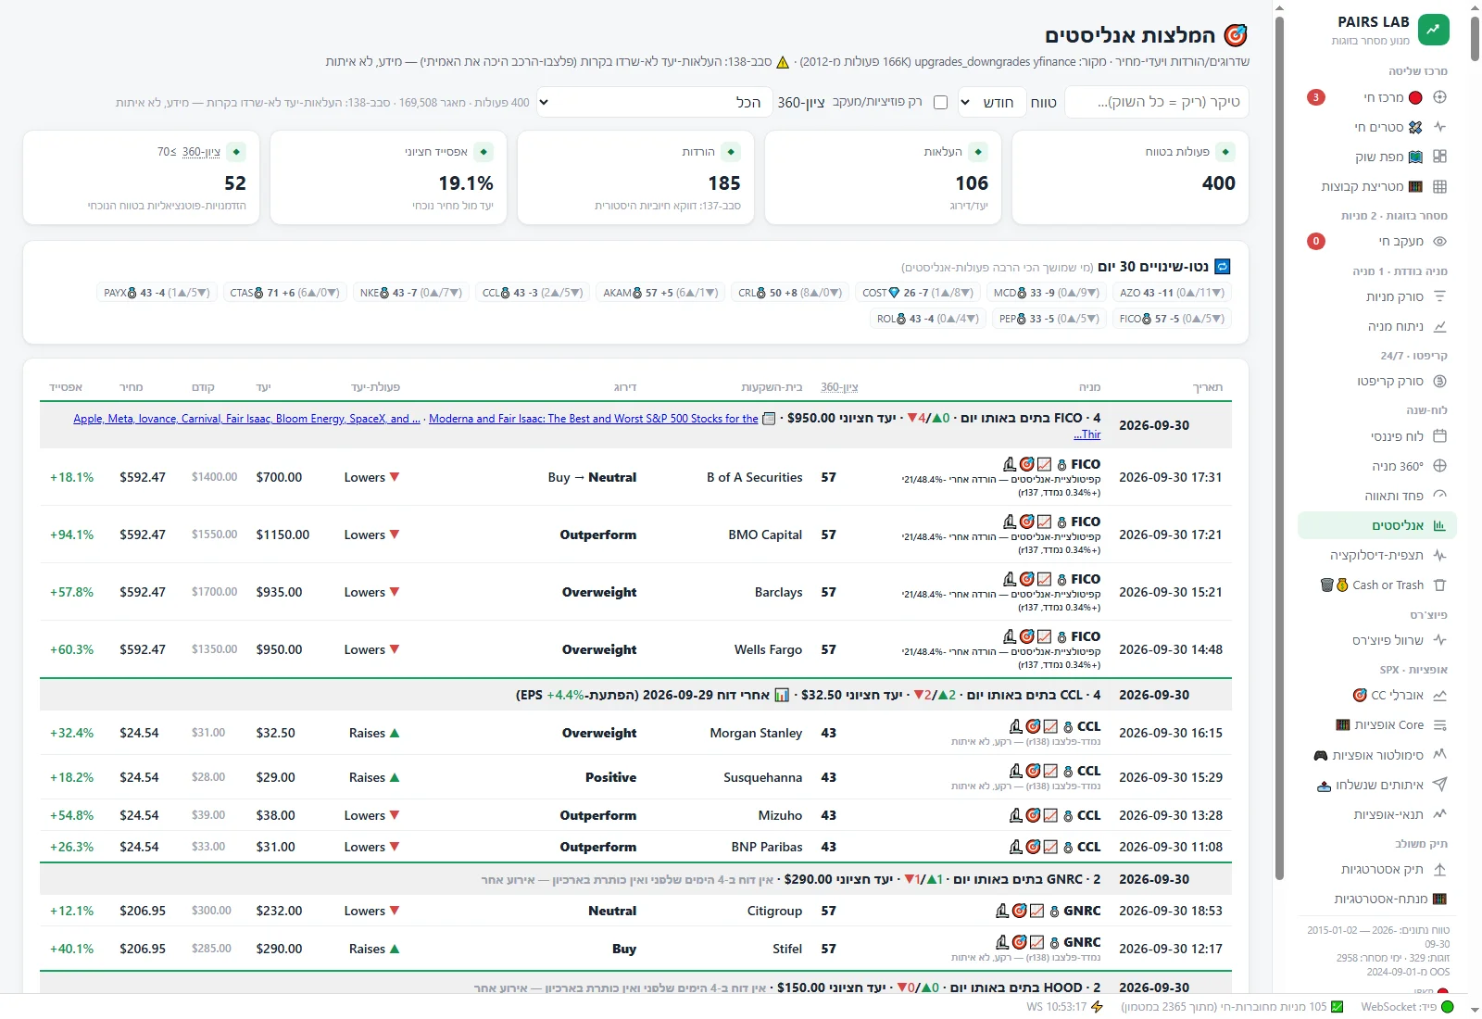
Task: Click the CCL 4 actions group header row
Action: pos(635,695)
